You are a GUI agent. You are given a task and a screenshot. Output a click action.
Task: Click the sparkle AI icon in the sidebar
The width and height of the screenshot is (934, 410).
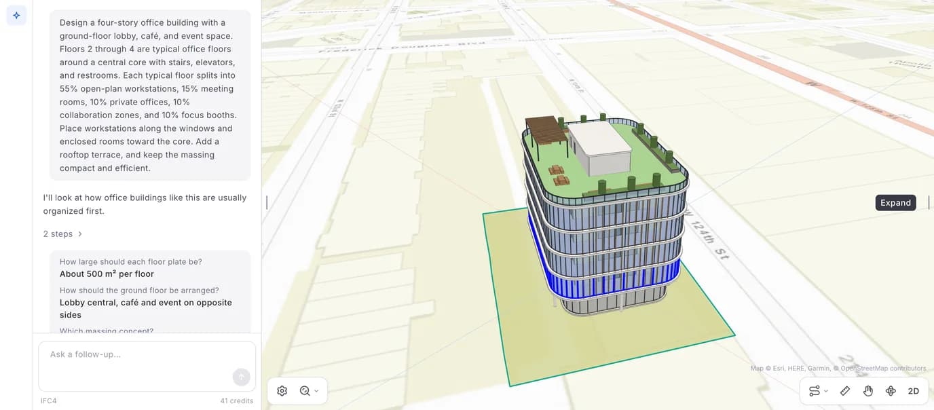[x=16, y=16]
